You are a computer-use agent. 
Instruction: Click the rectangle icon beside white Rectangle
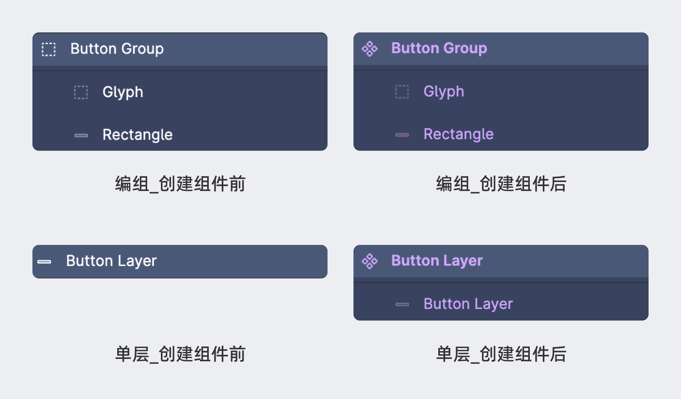click(81, 135)
